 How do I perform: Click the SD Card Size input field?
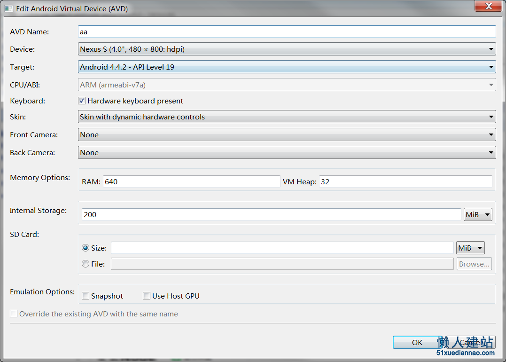click(282, 248)
